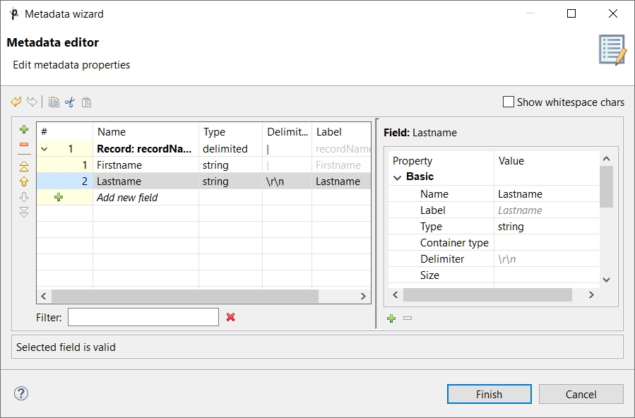
Task: Open help with the question mark icon
Action: click(21, 393)
